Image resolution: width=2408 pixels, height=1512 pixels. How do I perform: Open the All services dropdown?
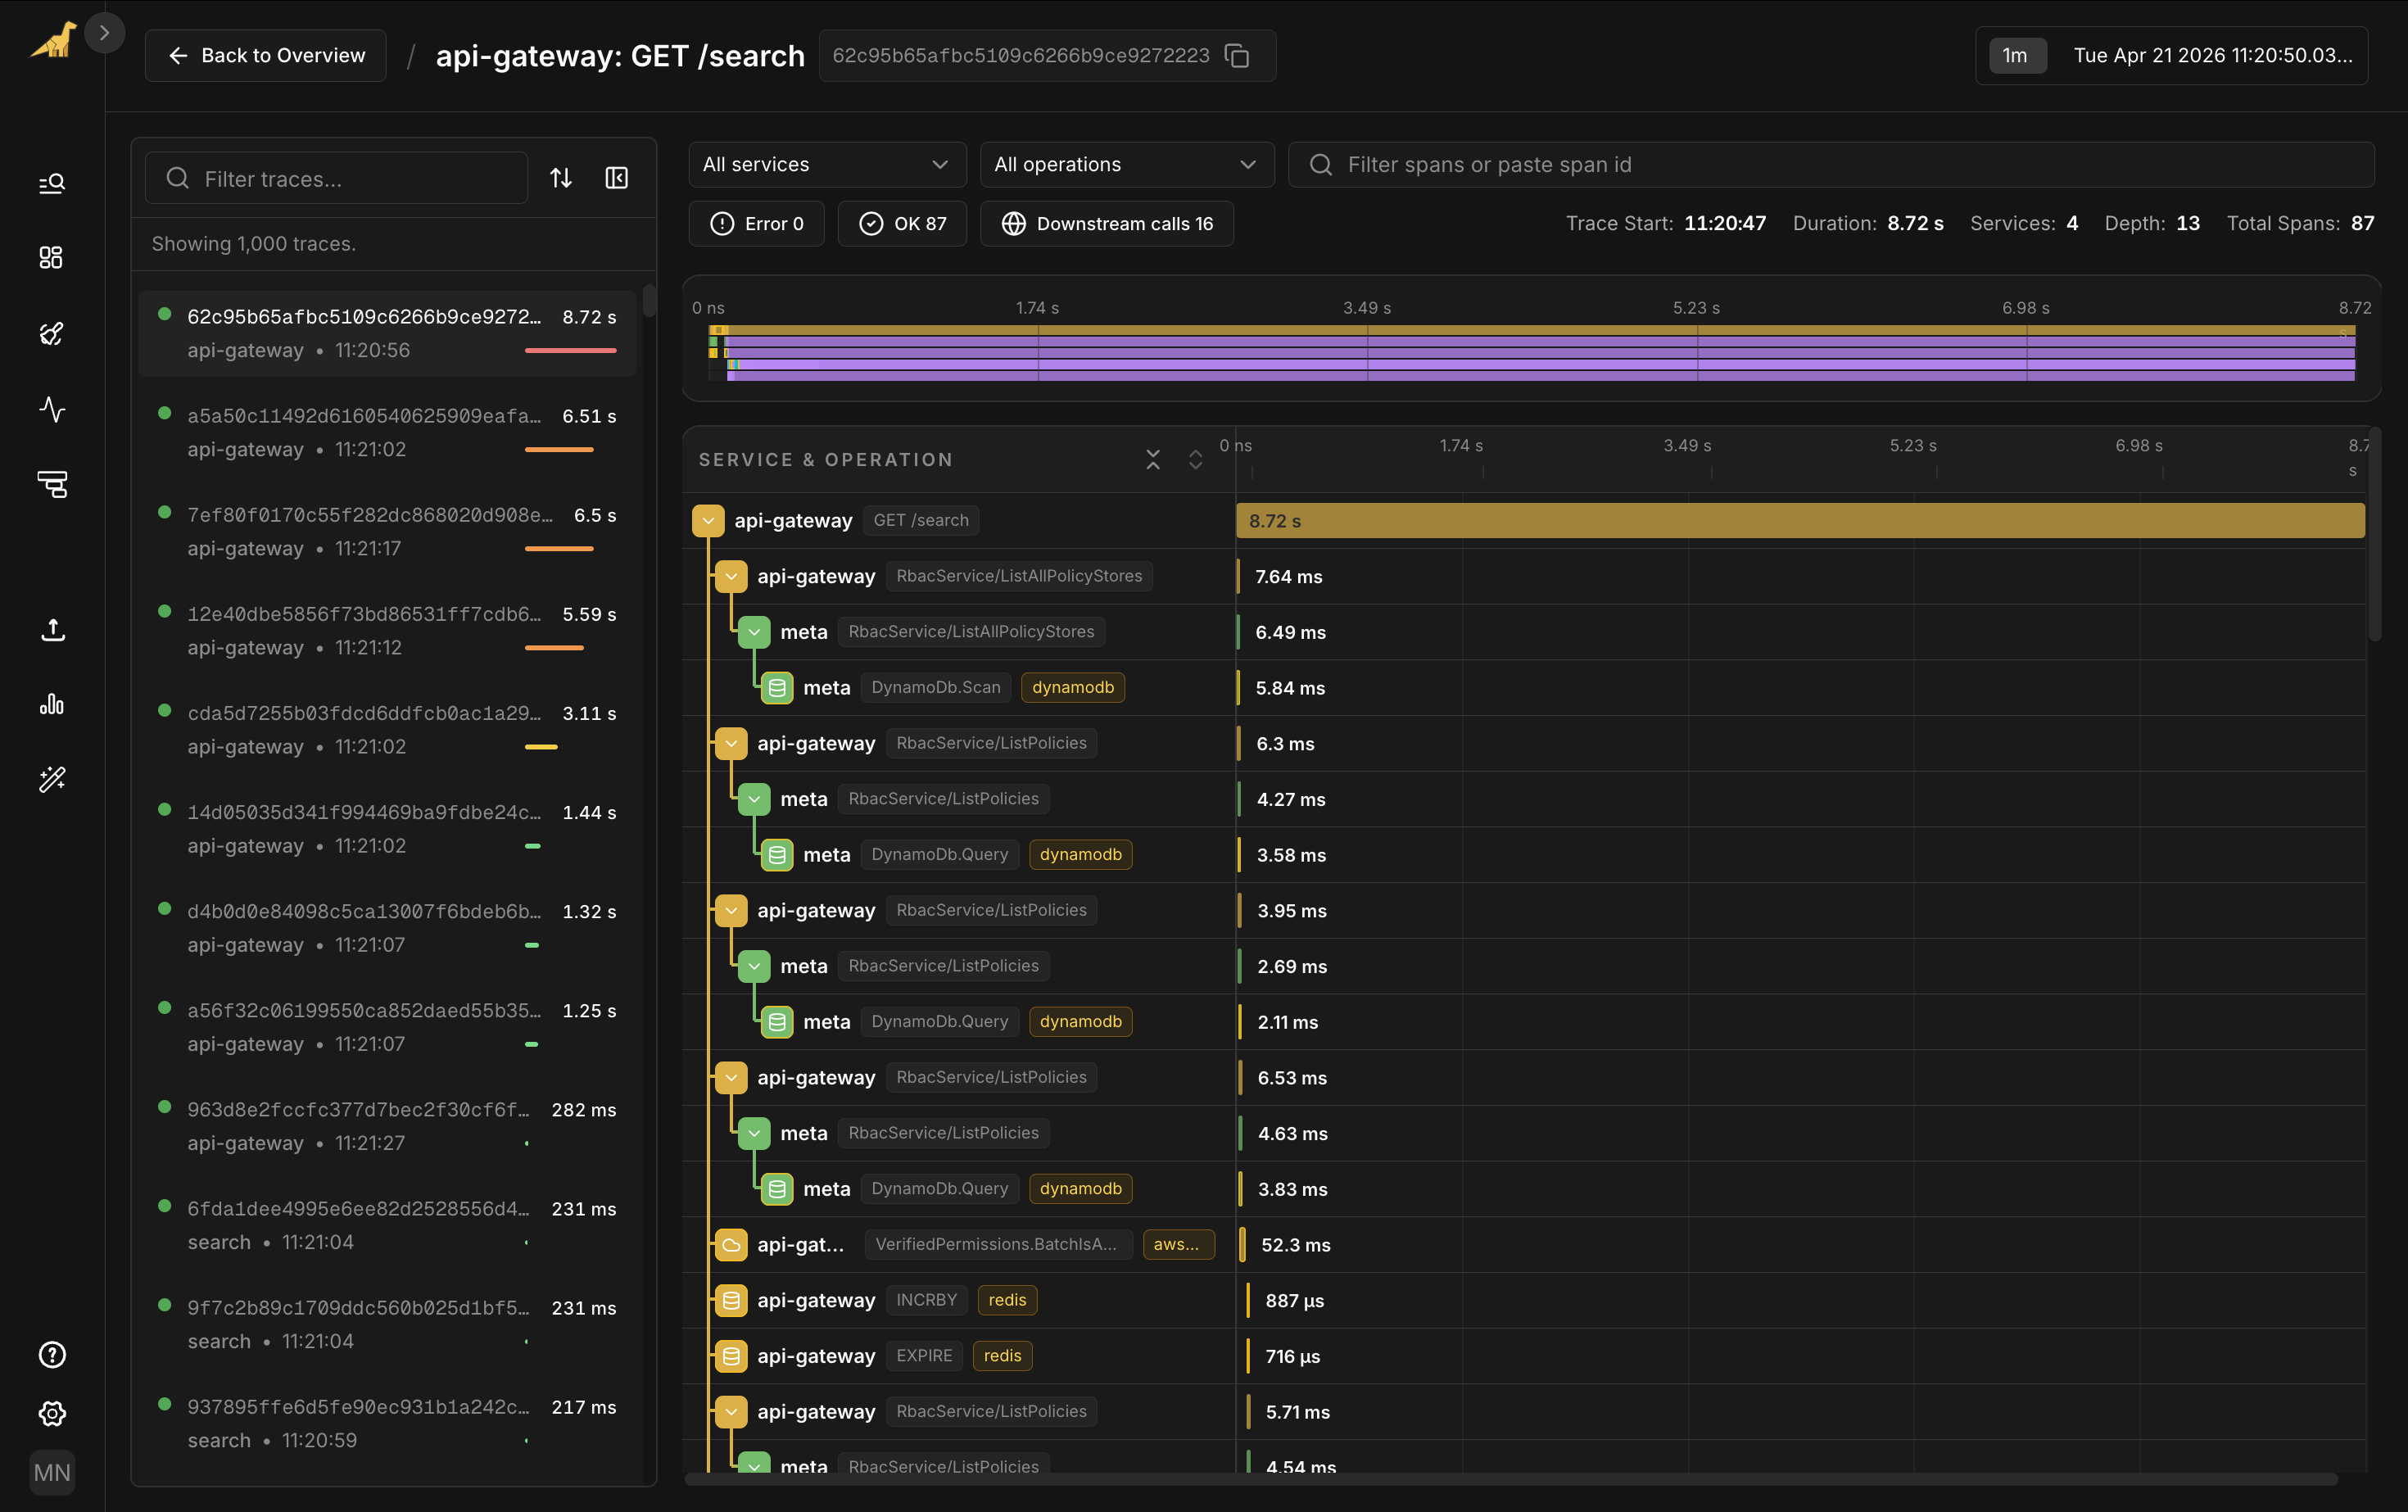(x=827, y=165)
